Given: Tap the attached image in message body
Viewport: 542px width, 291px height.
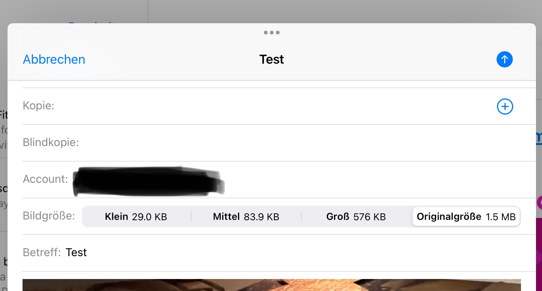Looking at the screenshot, I should point(271,285).
